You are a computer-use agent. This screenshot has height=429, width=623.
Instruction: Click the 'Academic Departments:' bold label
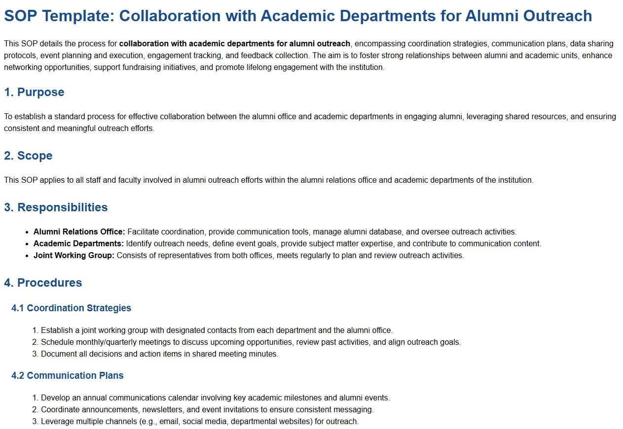tap(78, 244)
